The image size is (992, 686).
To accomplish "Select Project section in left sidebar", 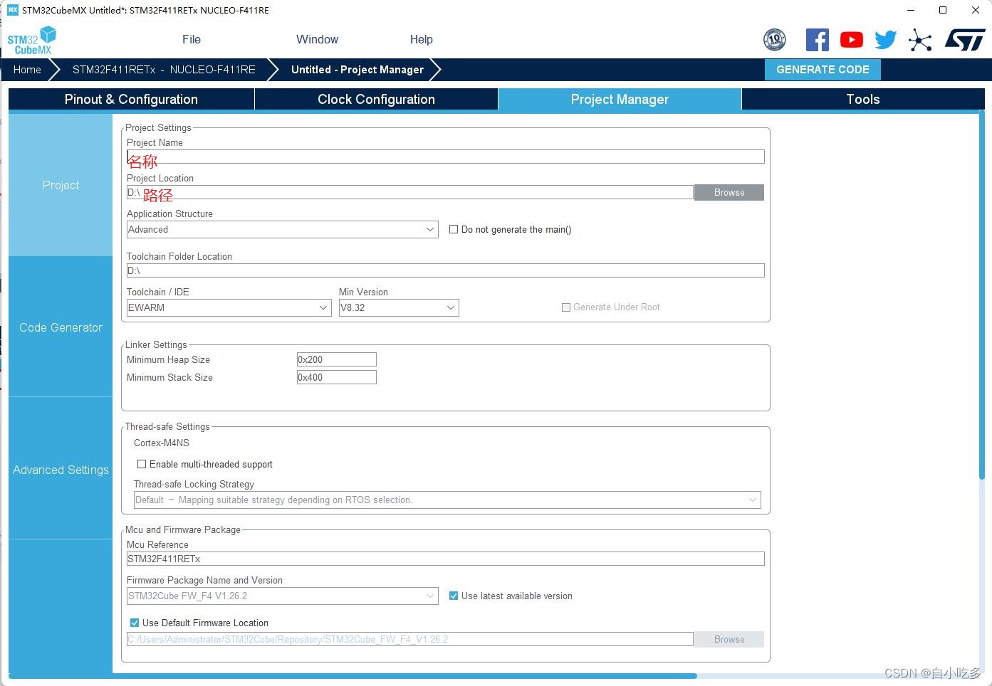I will (61, 185).
